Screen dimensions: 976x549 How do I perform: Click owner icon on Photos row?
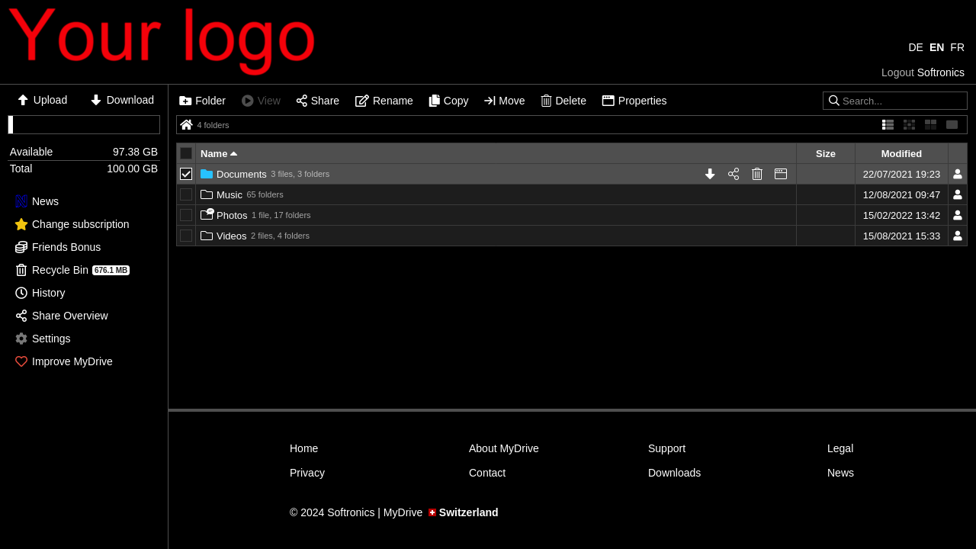click(958, 215)
